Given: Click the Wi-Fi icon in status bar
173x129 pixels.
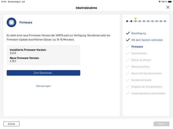Looking at the screenshot, I should point(160,2).
